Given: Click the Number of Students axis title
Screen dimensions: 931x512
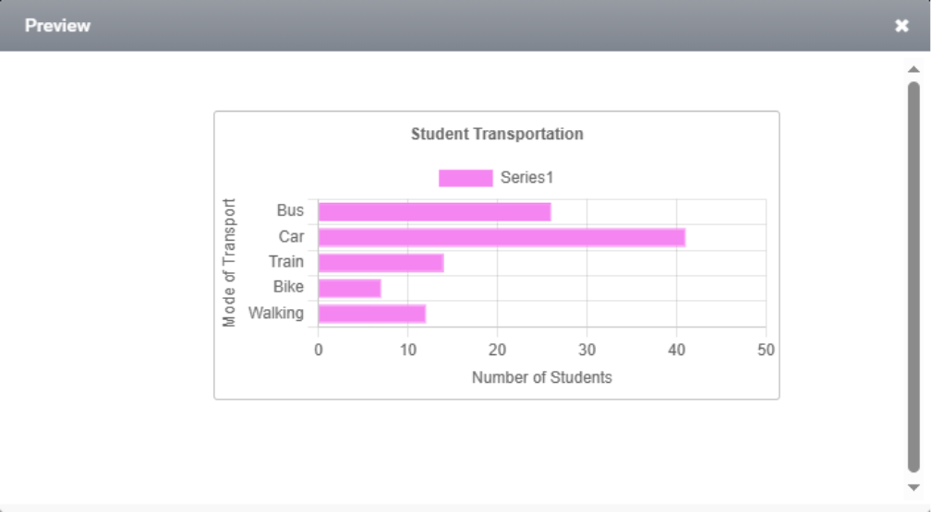Looking at the screenshot, I should point(541,377).
